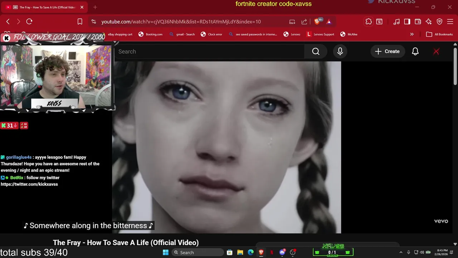The width and height of the screenshot is (458, 258).
Task: Focus the YouTube search field
Action: [209, 52]
